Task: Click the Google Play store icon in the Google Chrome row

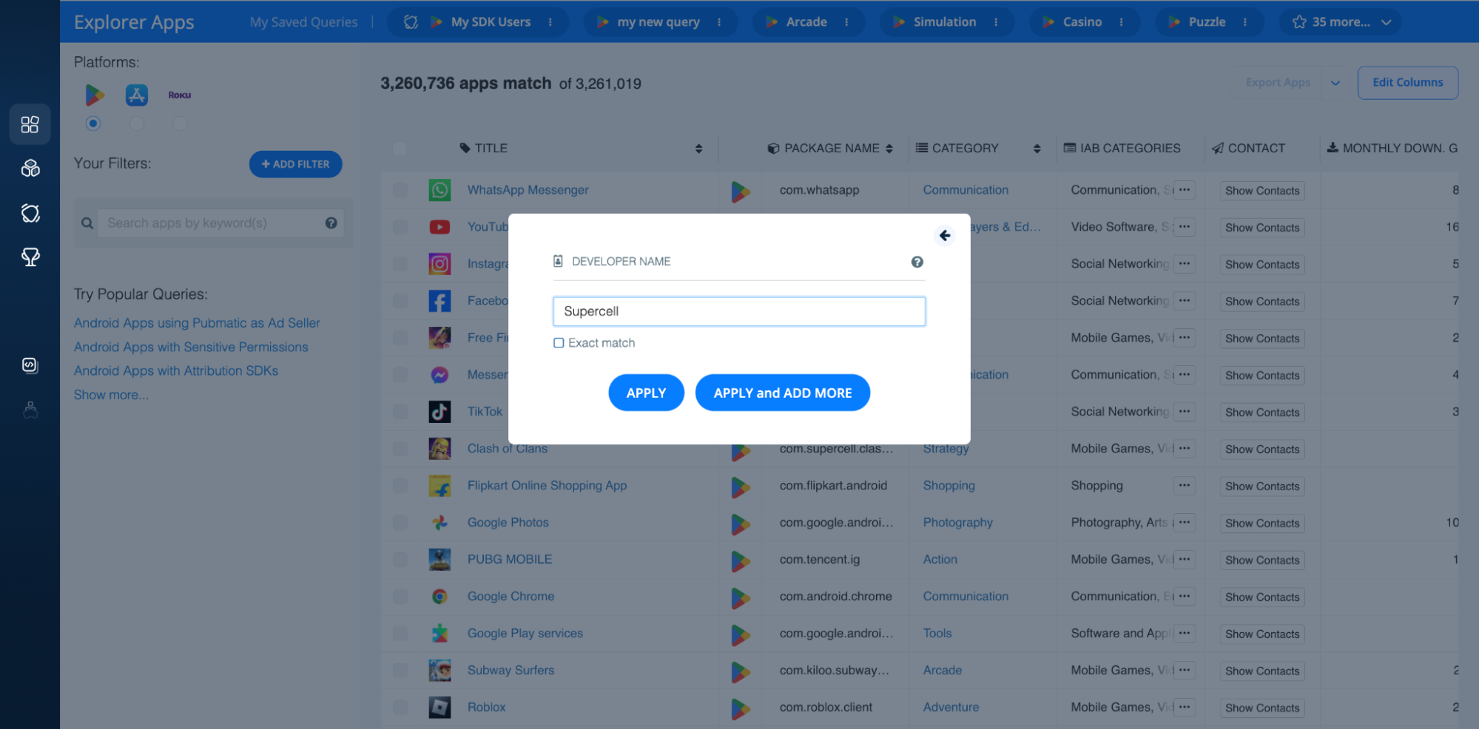Action: (x=740, y=597)
